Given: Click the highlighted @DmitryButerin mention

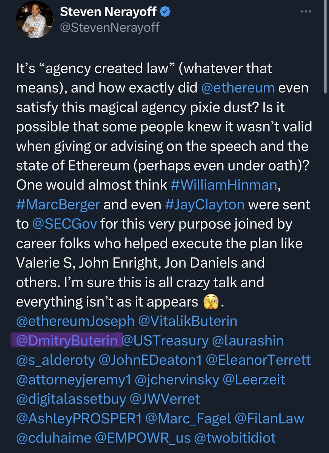Looking at the screenshot, I should click(67, 341).
